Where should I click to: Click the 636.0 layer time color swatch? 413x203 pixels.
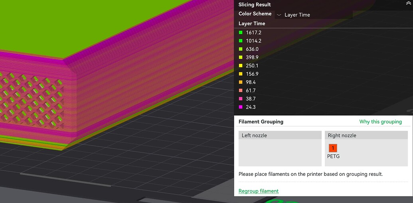pyautogui.click(x=241, y=49)
